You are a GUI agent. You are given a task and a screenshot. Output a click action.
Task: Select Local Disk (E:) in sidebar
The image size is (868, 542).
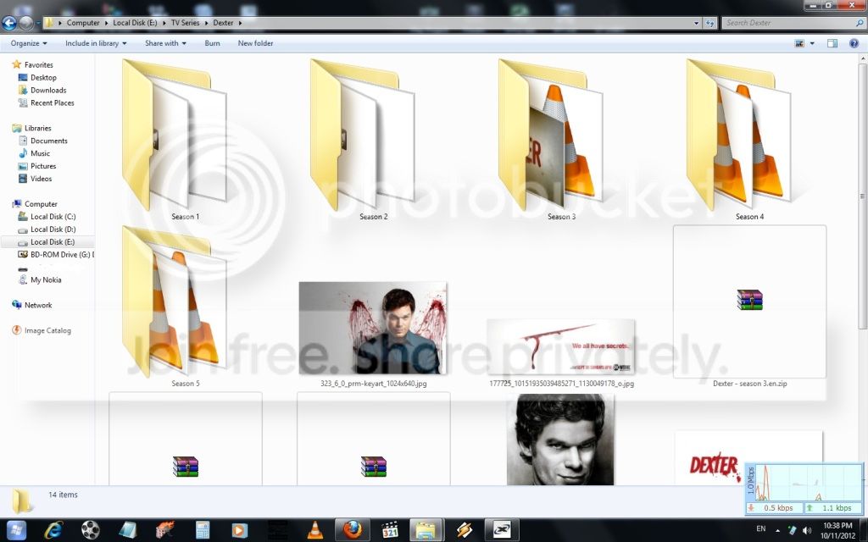point(47,241)
